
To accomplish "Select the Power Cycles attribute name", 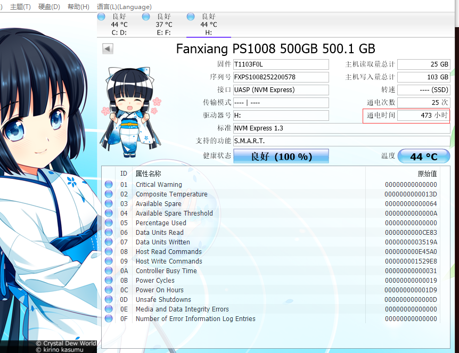I will click(155, 281).
